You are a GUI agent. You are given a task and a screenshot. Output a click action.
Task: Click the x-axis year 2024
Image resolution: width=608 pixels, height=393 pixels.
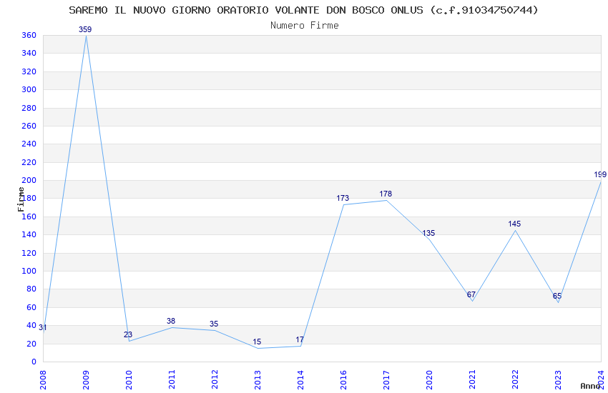[602, 380]
